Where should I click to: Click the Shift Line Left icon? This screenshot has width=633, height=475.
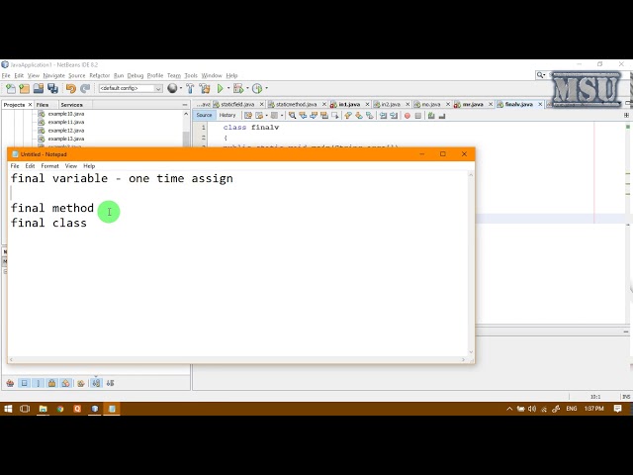(383, 116)
